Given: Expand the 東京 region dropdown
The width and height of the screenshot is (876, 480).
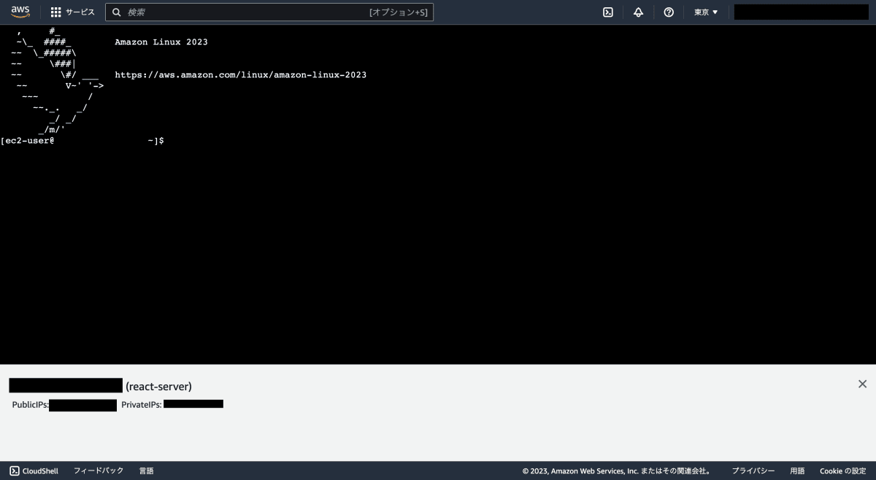Looking at the screenshot, I should 706,12.
